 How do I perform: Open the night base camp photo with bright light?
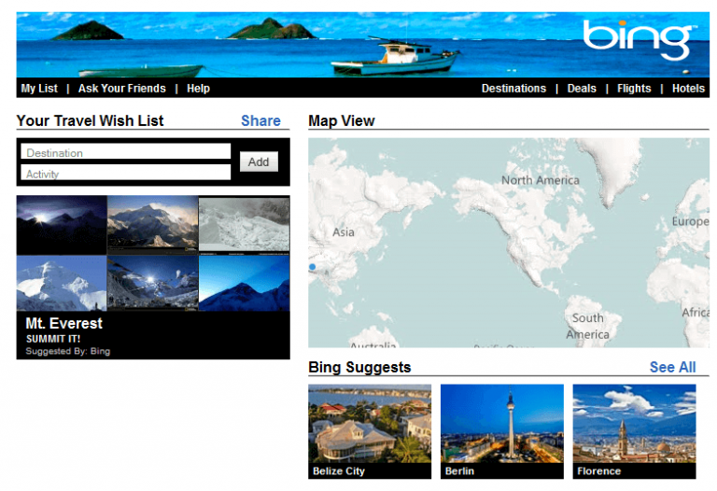[153, 284]
